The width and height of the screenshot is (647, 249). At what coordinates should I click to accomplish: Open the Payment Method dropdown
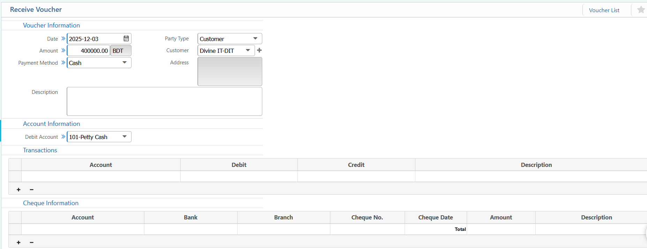pyautogui.click(x=124, y=63)
